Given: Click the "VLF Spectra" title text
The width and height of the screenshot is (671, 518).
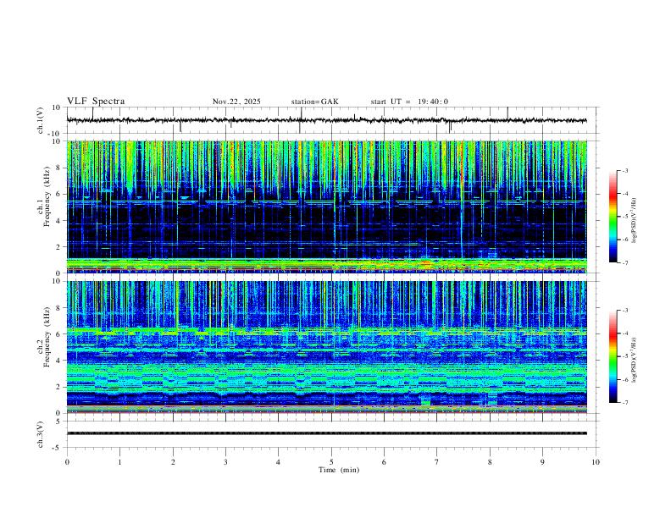Looking at the screenshot, I should pyautogui.click(x=96, y=102).
